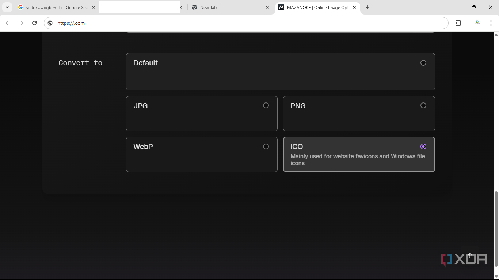Click the page vertical scrollbar thumb
Screen dimensions: 499x280
pos(496,228)
